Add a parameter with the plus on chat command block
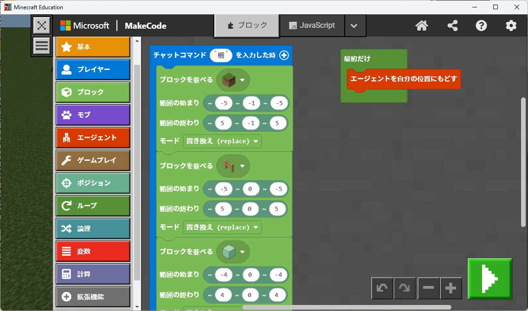This screenshot has height=311, width=528. pyautogui.click(x=284, y=55)
